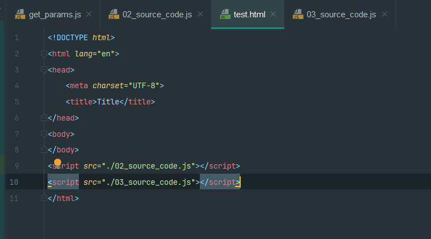This screenshot has width=431, height=239.
Task: Click the charset="UTF-8" attribute
Action: tap(126, 86)
